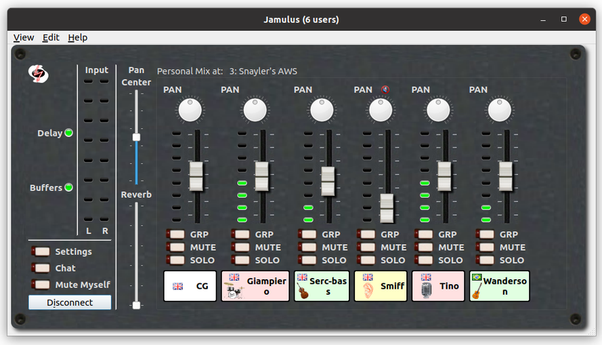Click Giampiero's drum kit instrument icon
This screenshot has height=345, width=602.
234,292
